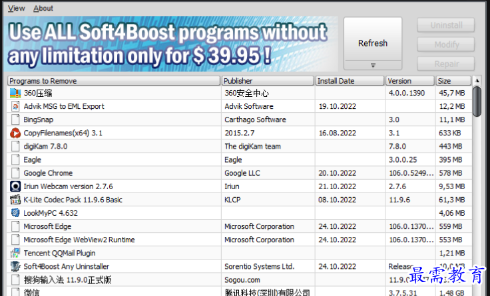Select the Google Chrome entry
The height and width of the screenshot is (296, 490).
[x=48, y=173]
